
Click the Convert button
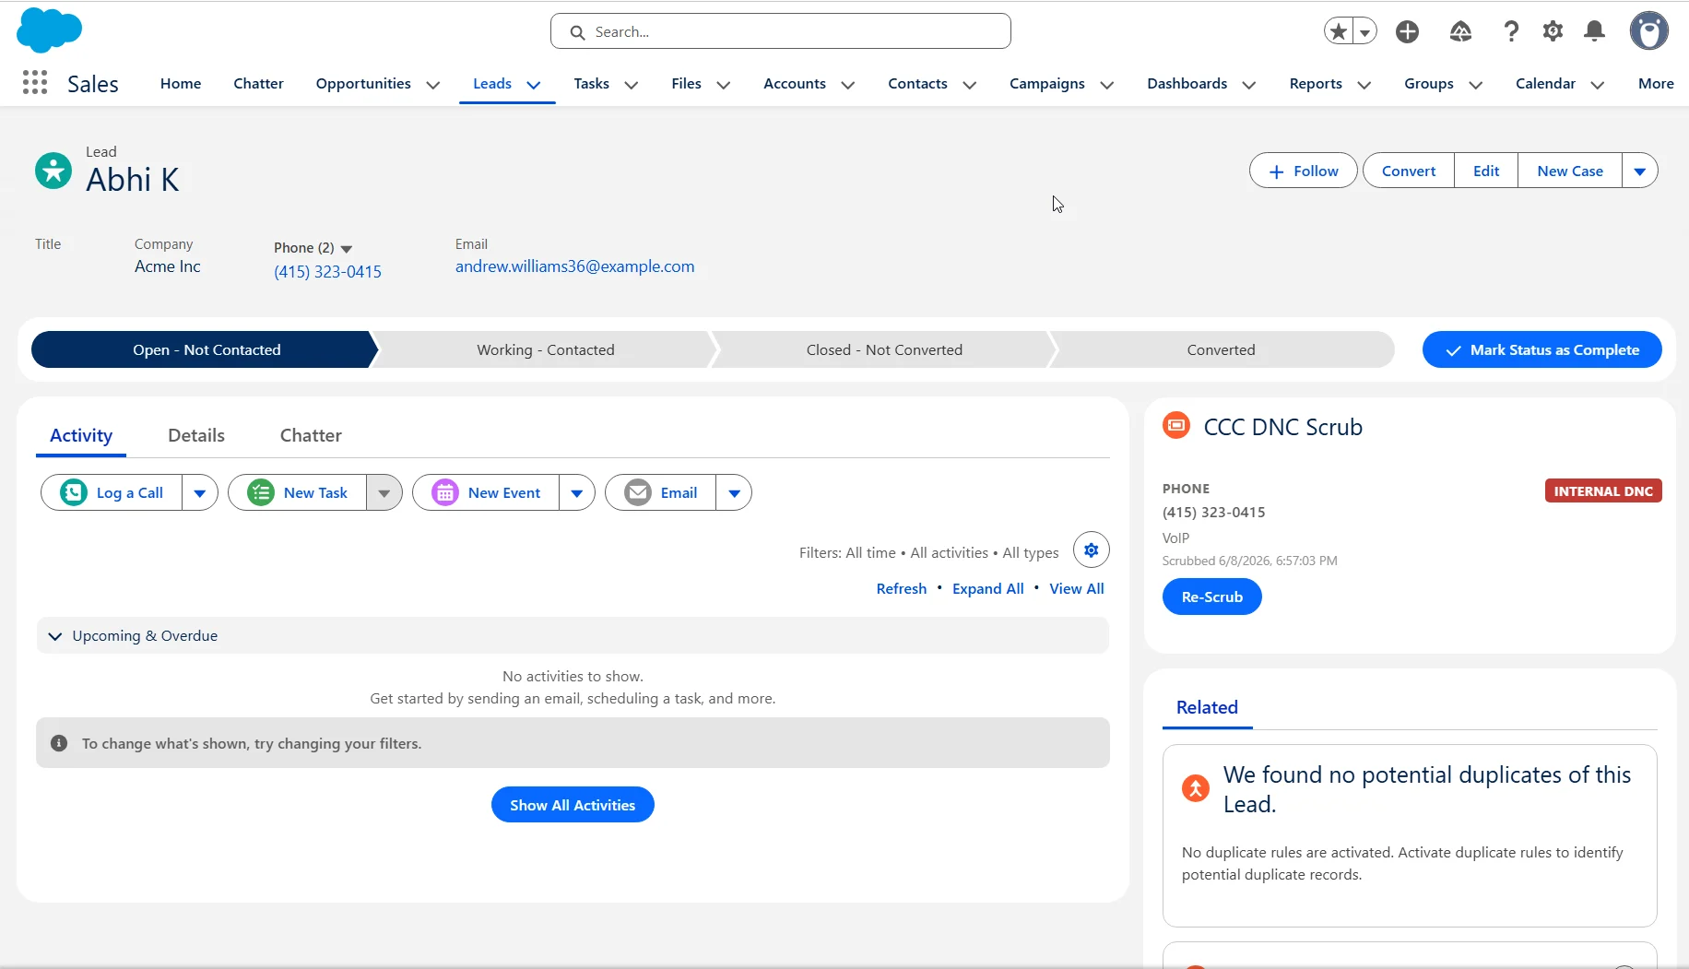coord(1409,171)
